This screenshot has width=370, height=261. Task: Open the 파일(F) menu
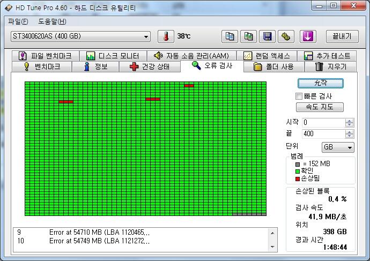[18, 21]
